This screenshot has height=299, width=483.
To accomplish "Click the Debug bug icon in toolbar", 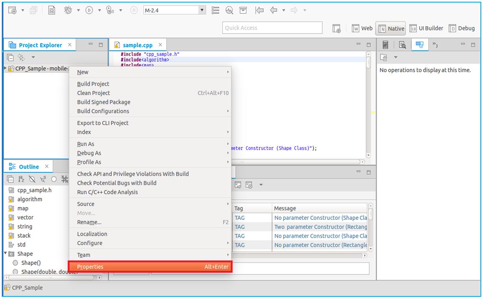I will (x=68, y=10).
